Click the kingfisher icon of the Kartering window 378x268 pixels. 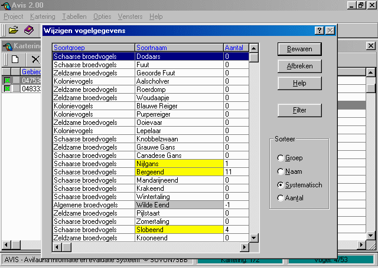[8, 46]
